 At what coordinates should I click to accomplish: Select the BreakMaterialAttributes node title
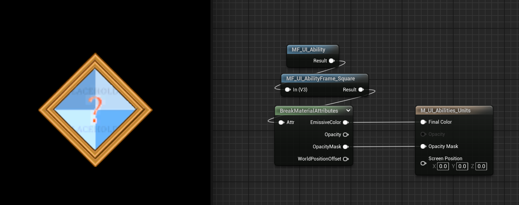coord(309,111)
